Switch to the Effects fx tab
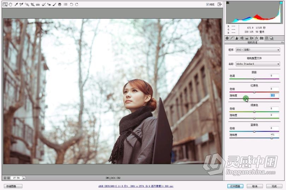This screenshot has width=286, height=190. click(x=257, y=38)
